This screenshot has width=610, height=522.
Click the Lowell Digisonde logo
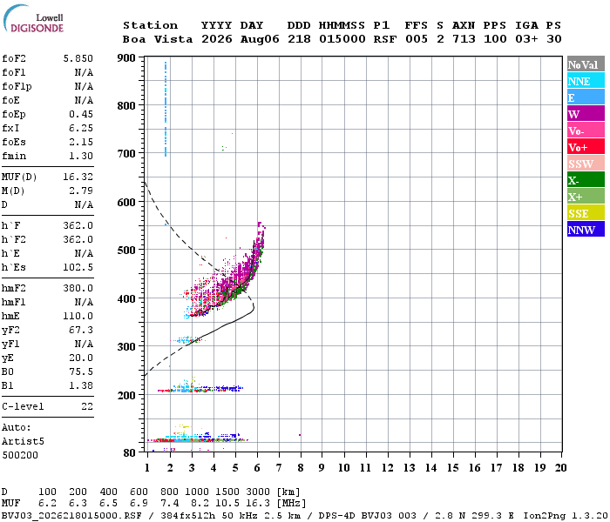[34, 18]
